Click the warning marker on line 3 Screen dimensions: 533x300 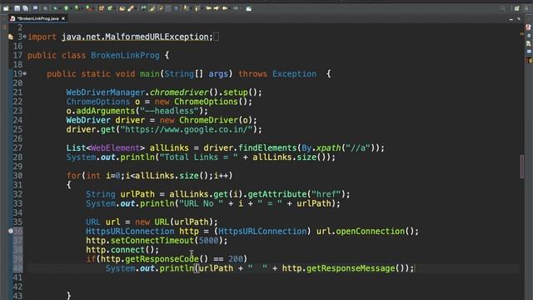tap(11, 37)
